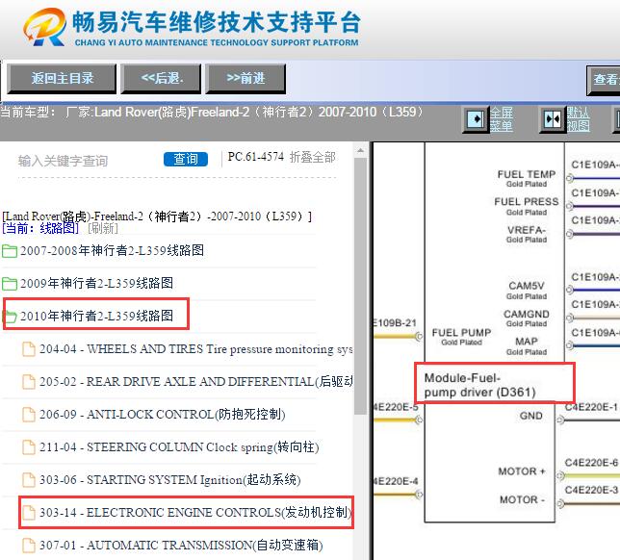The width and height of the screenshot is (620, 560).
Task: Click PC.61-4574 text
Action: click(x=256, y=157)
